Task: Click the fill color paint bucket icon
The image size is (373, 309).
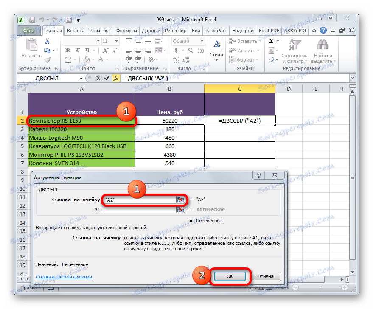Action: point(87,59)
